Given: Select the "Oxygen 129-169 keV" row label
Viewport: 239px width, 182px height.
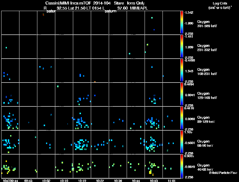Looking at the screenshot, I should 207,96.
